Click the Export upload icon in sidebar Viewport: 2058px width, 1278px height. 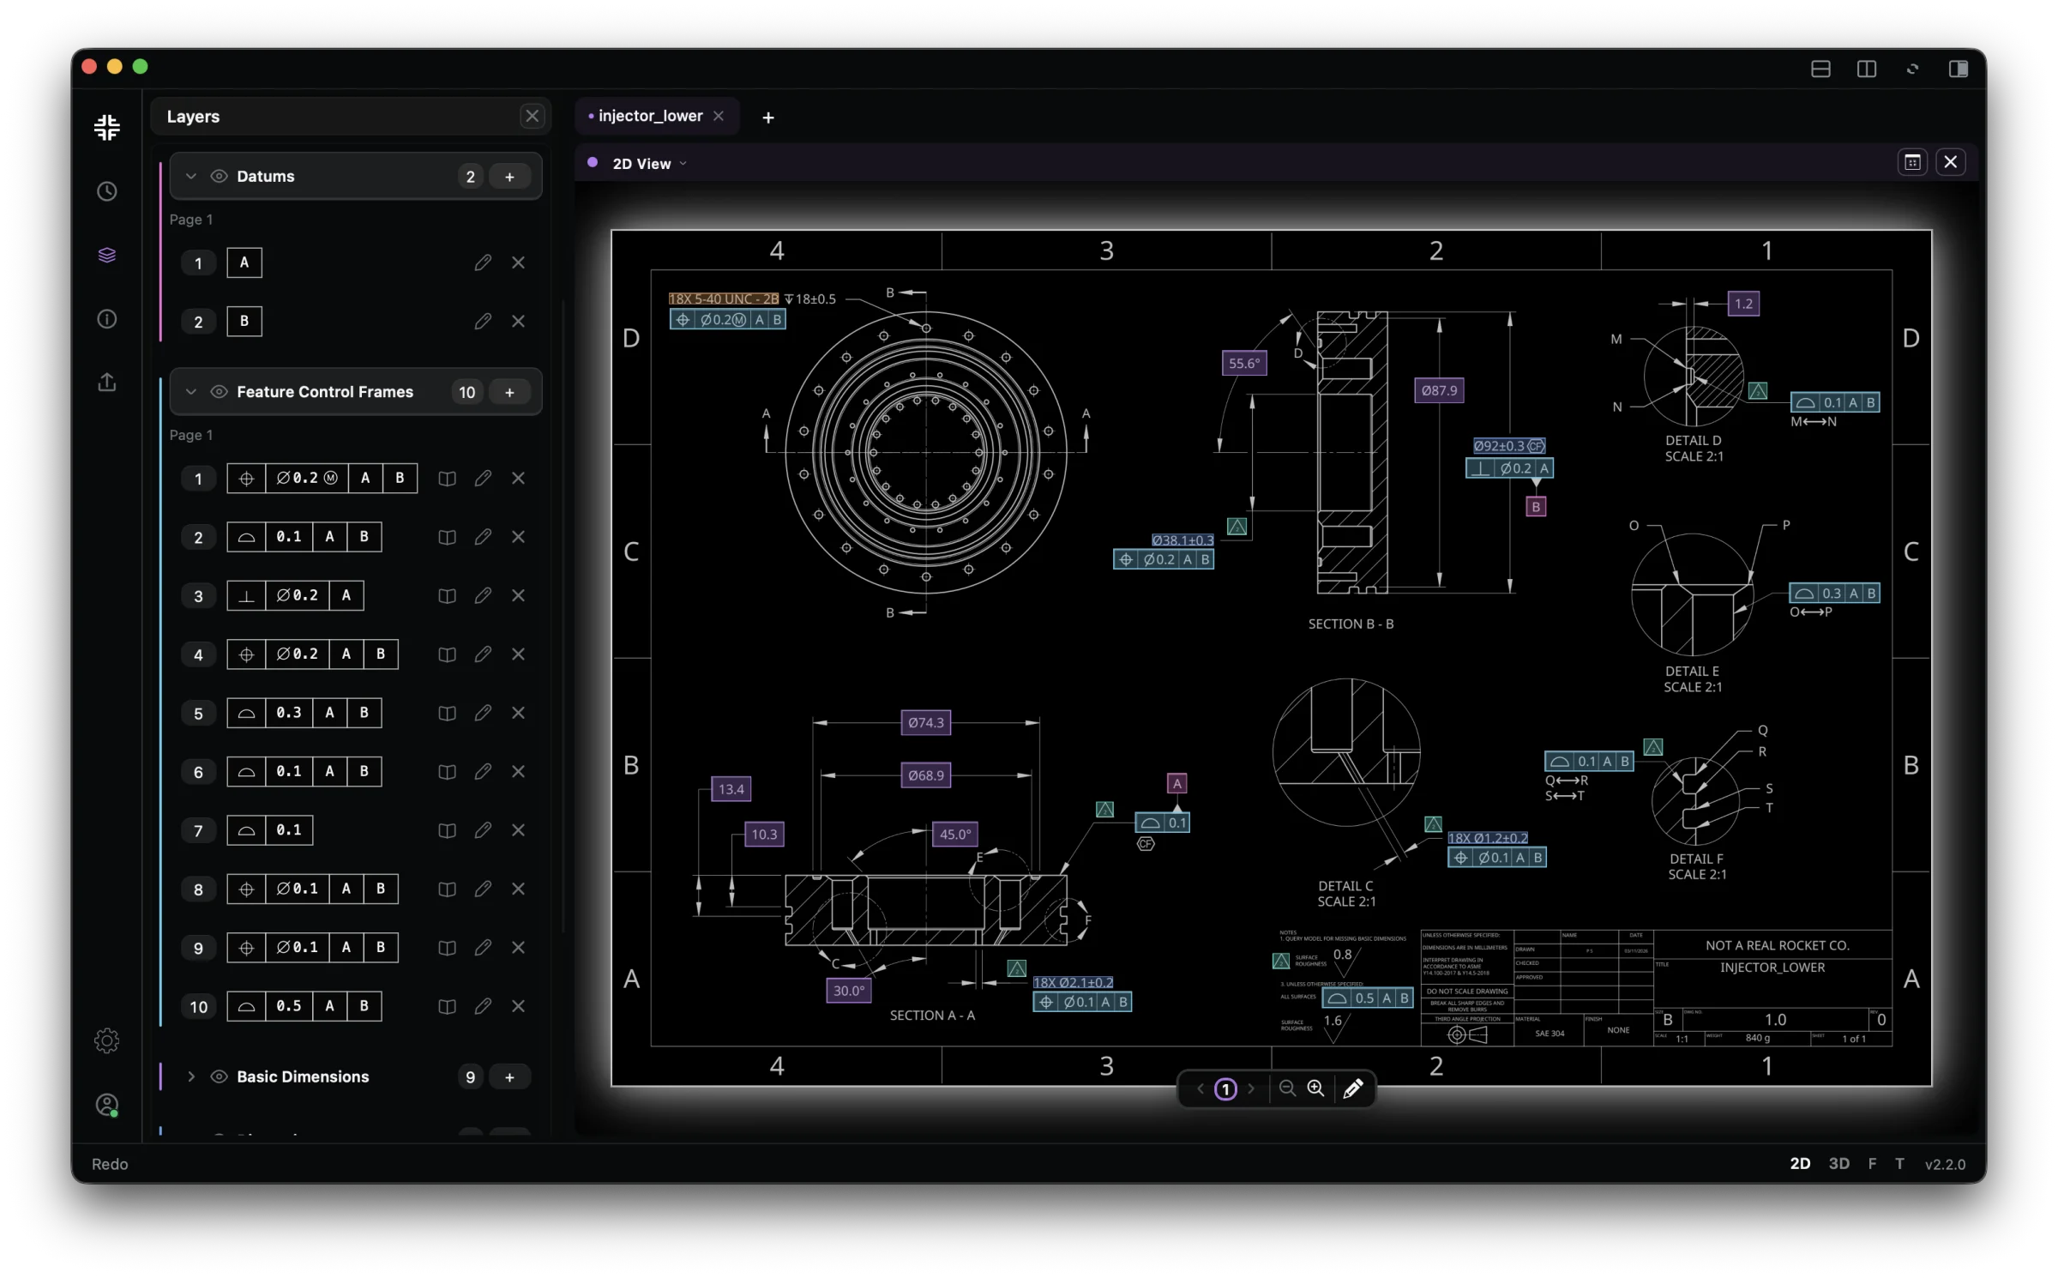[x=107, y=382]
